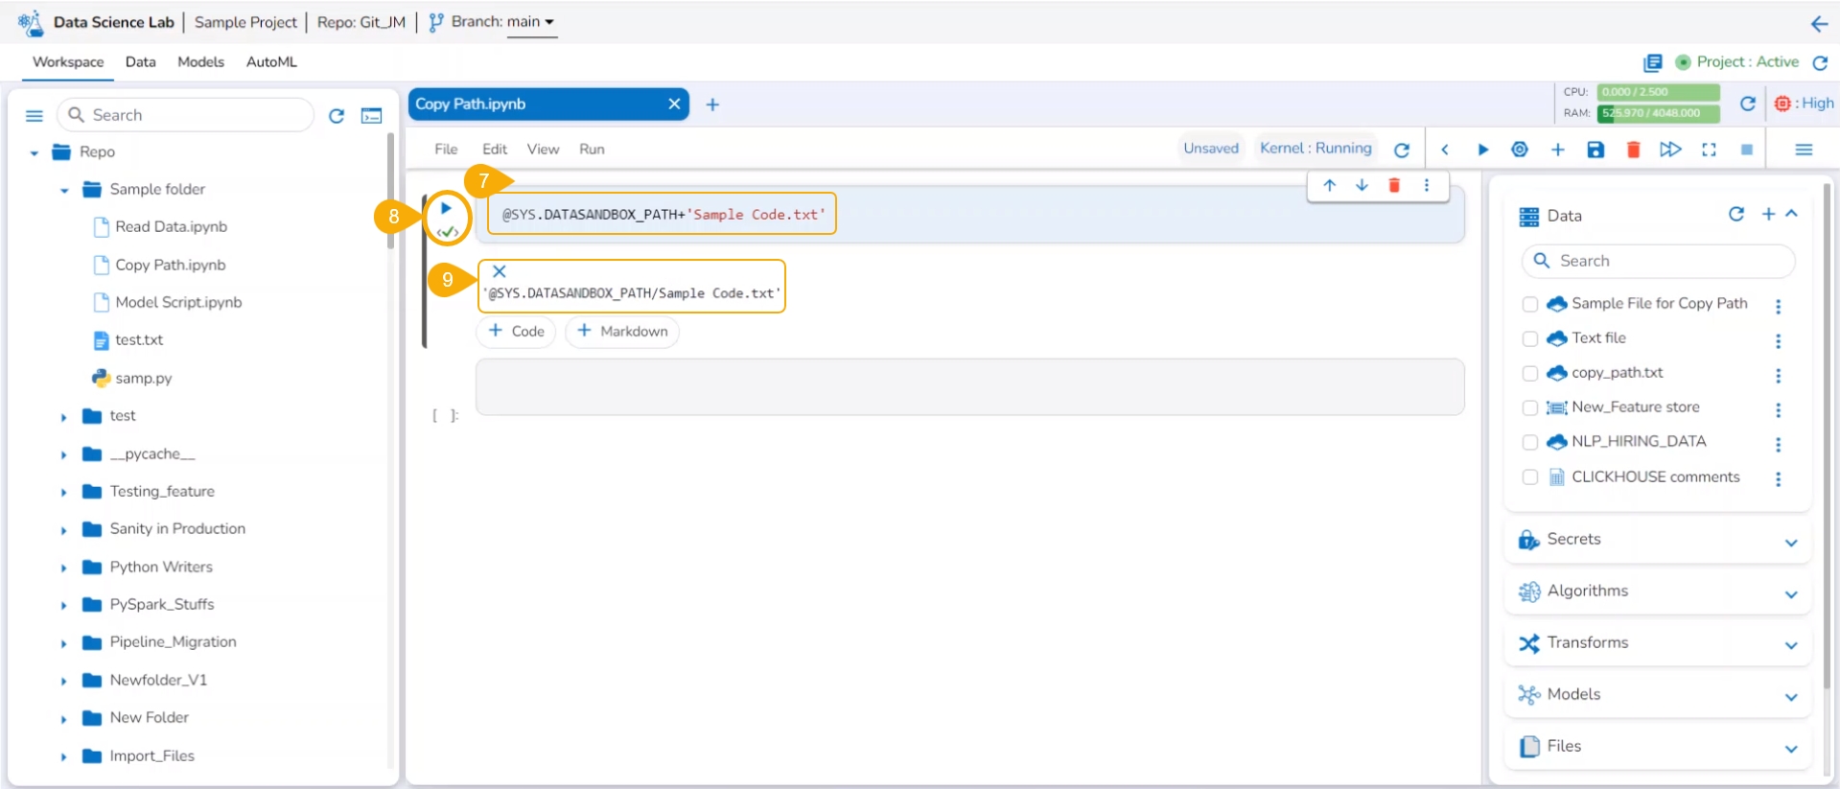Move the cell down
The height and width of the screenshot is (789, 1840).
click(x=1362, y=186)
